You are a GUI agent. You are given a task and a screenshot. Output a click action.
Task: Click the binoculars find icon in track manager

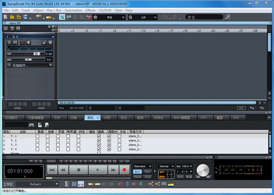(31, 125)
